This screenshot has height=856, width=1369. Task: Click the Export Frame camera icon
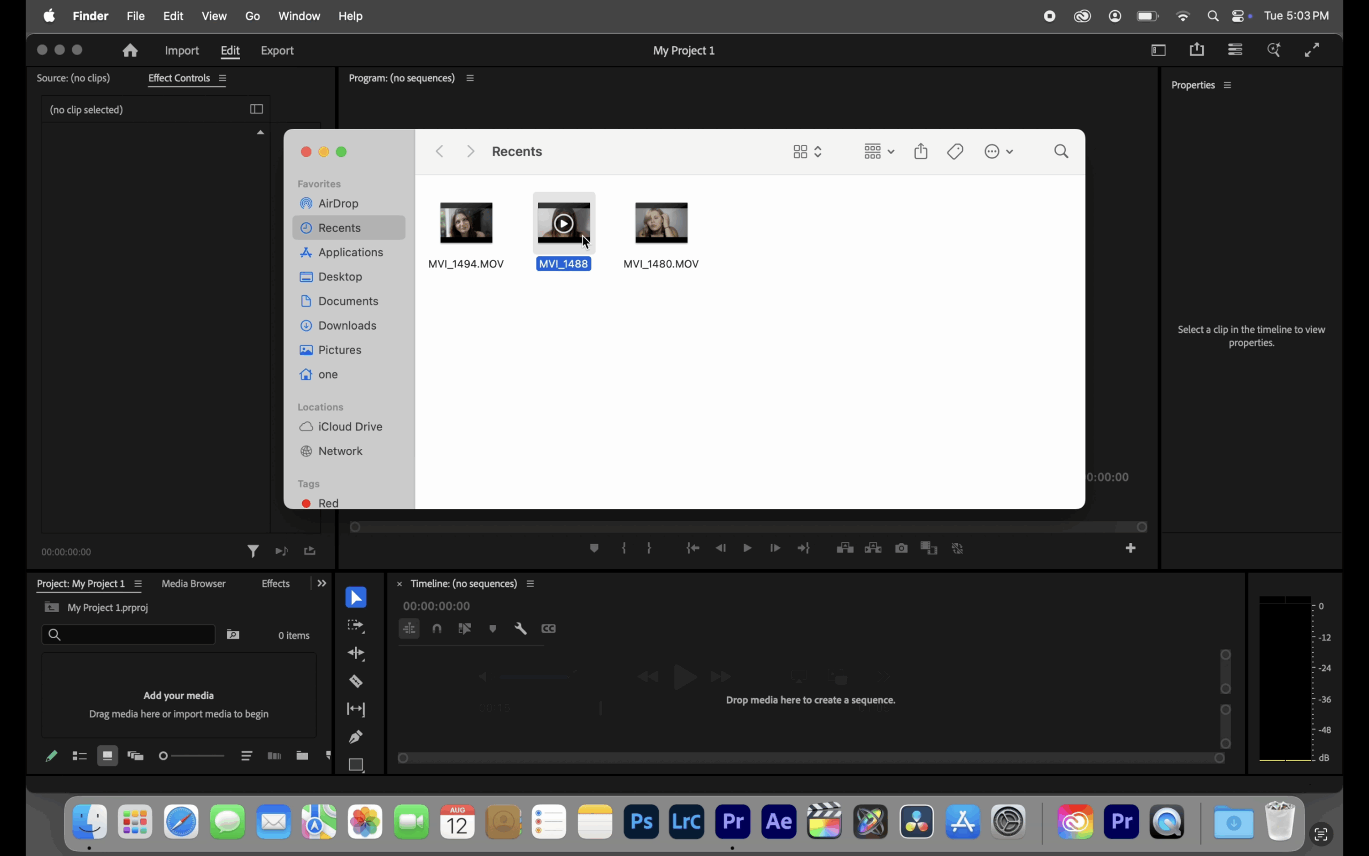[x=901, y=548]
